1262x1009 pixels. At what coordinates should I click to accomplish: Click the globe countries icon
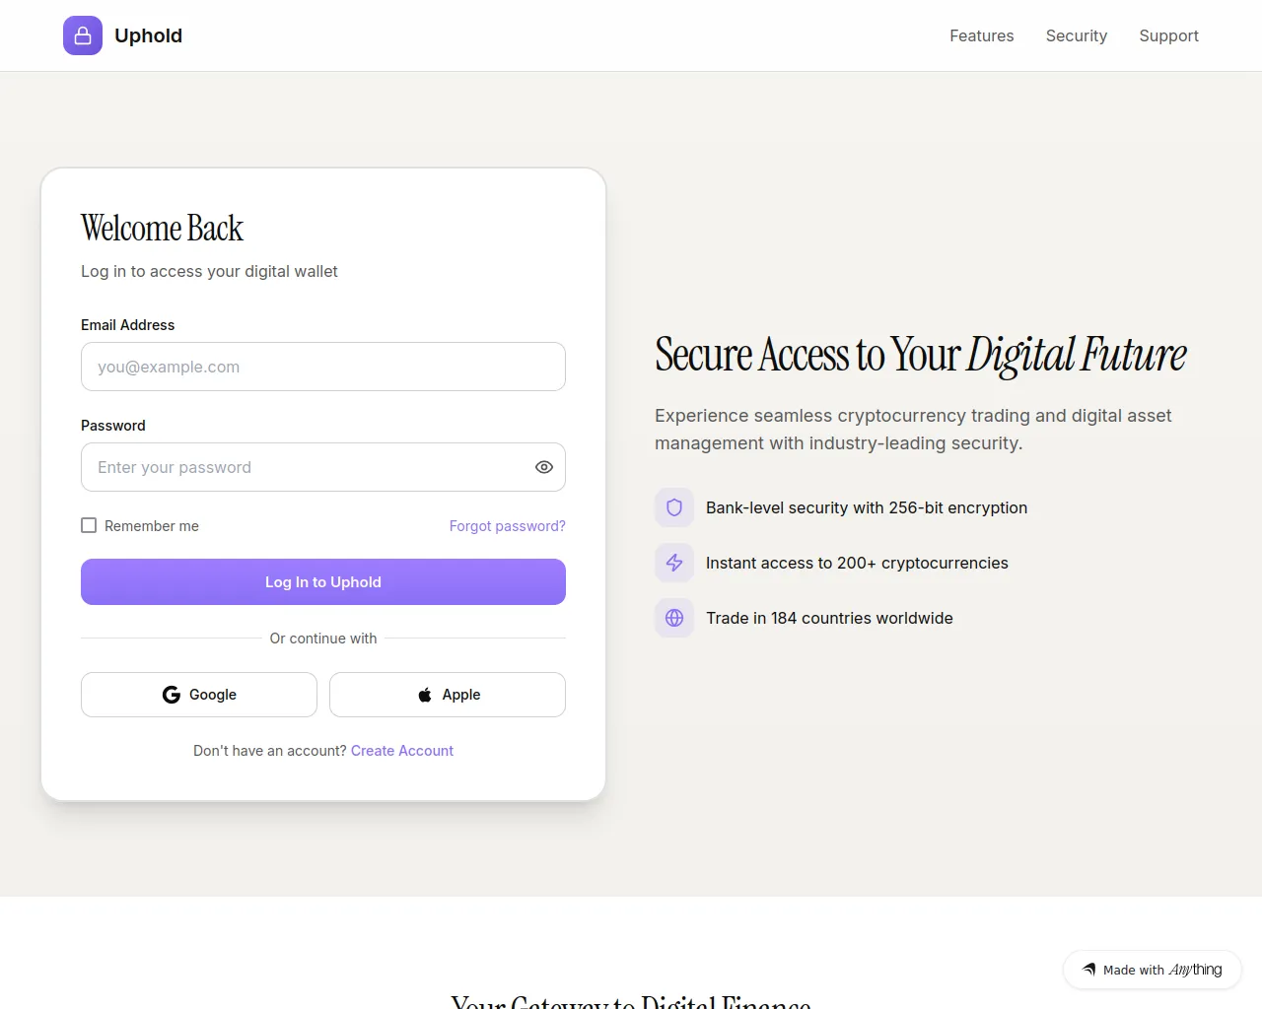coord(674,618)
